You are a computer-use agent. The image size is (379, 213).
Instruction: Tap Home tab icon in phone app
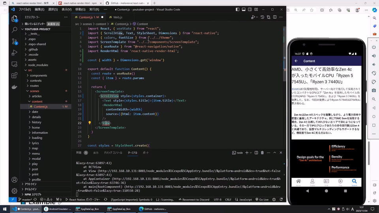coord(298,182)
